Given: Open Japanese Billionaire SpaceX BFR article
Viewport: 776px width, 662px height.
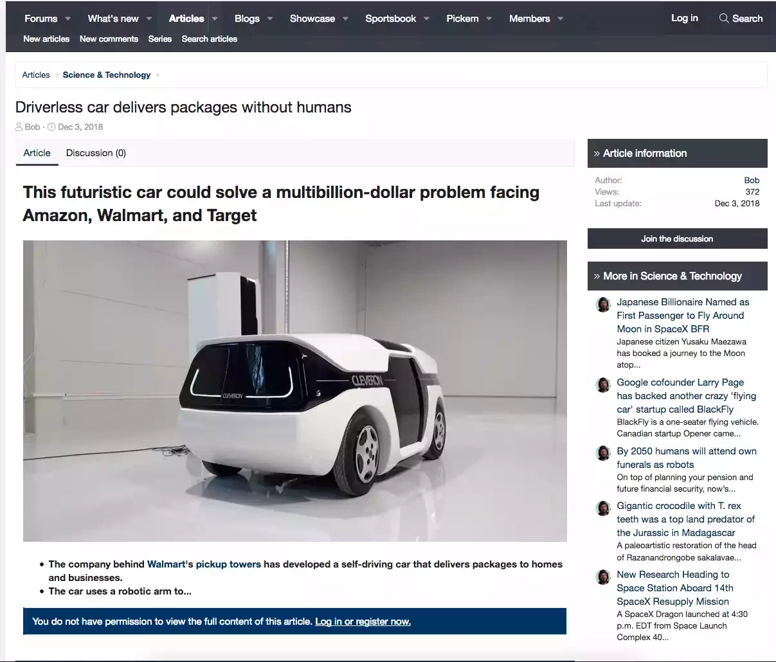Looking at the screenshot, I should [683, 316].
